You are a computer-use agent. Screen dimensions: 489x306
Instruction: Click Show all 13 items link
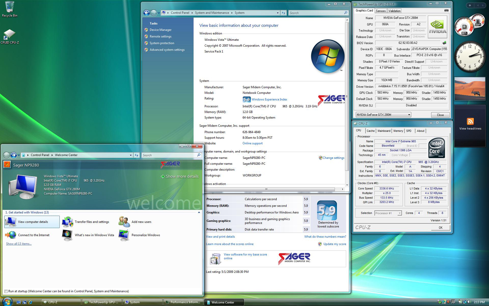pos(19,244)
